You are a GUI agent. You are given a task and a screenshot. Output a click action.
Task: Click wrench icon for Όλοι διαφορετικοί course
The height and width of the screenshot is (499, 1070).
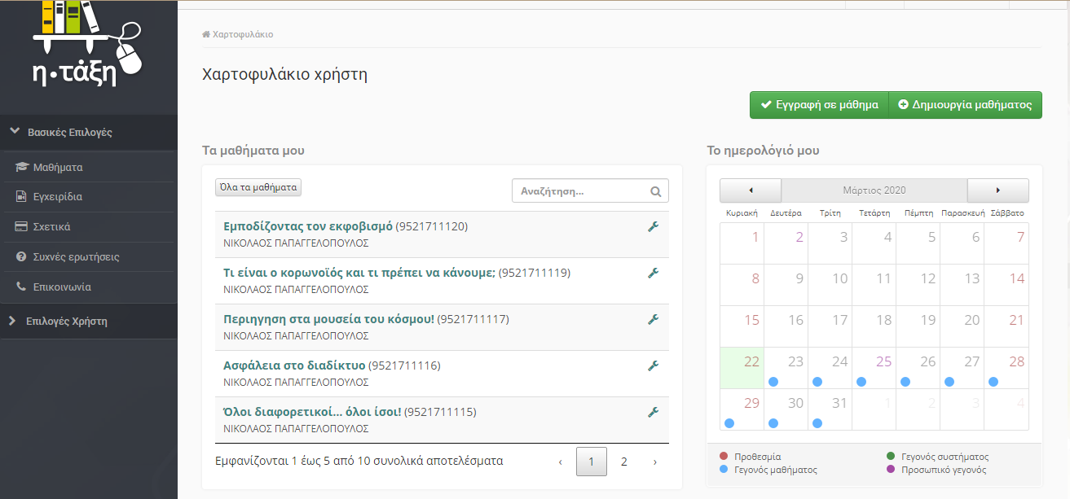[653, 412]
